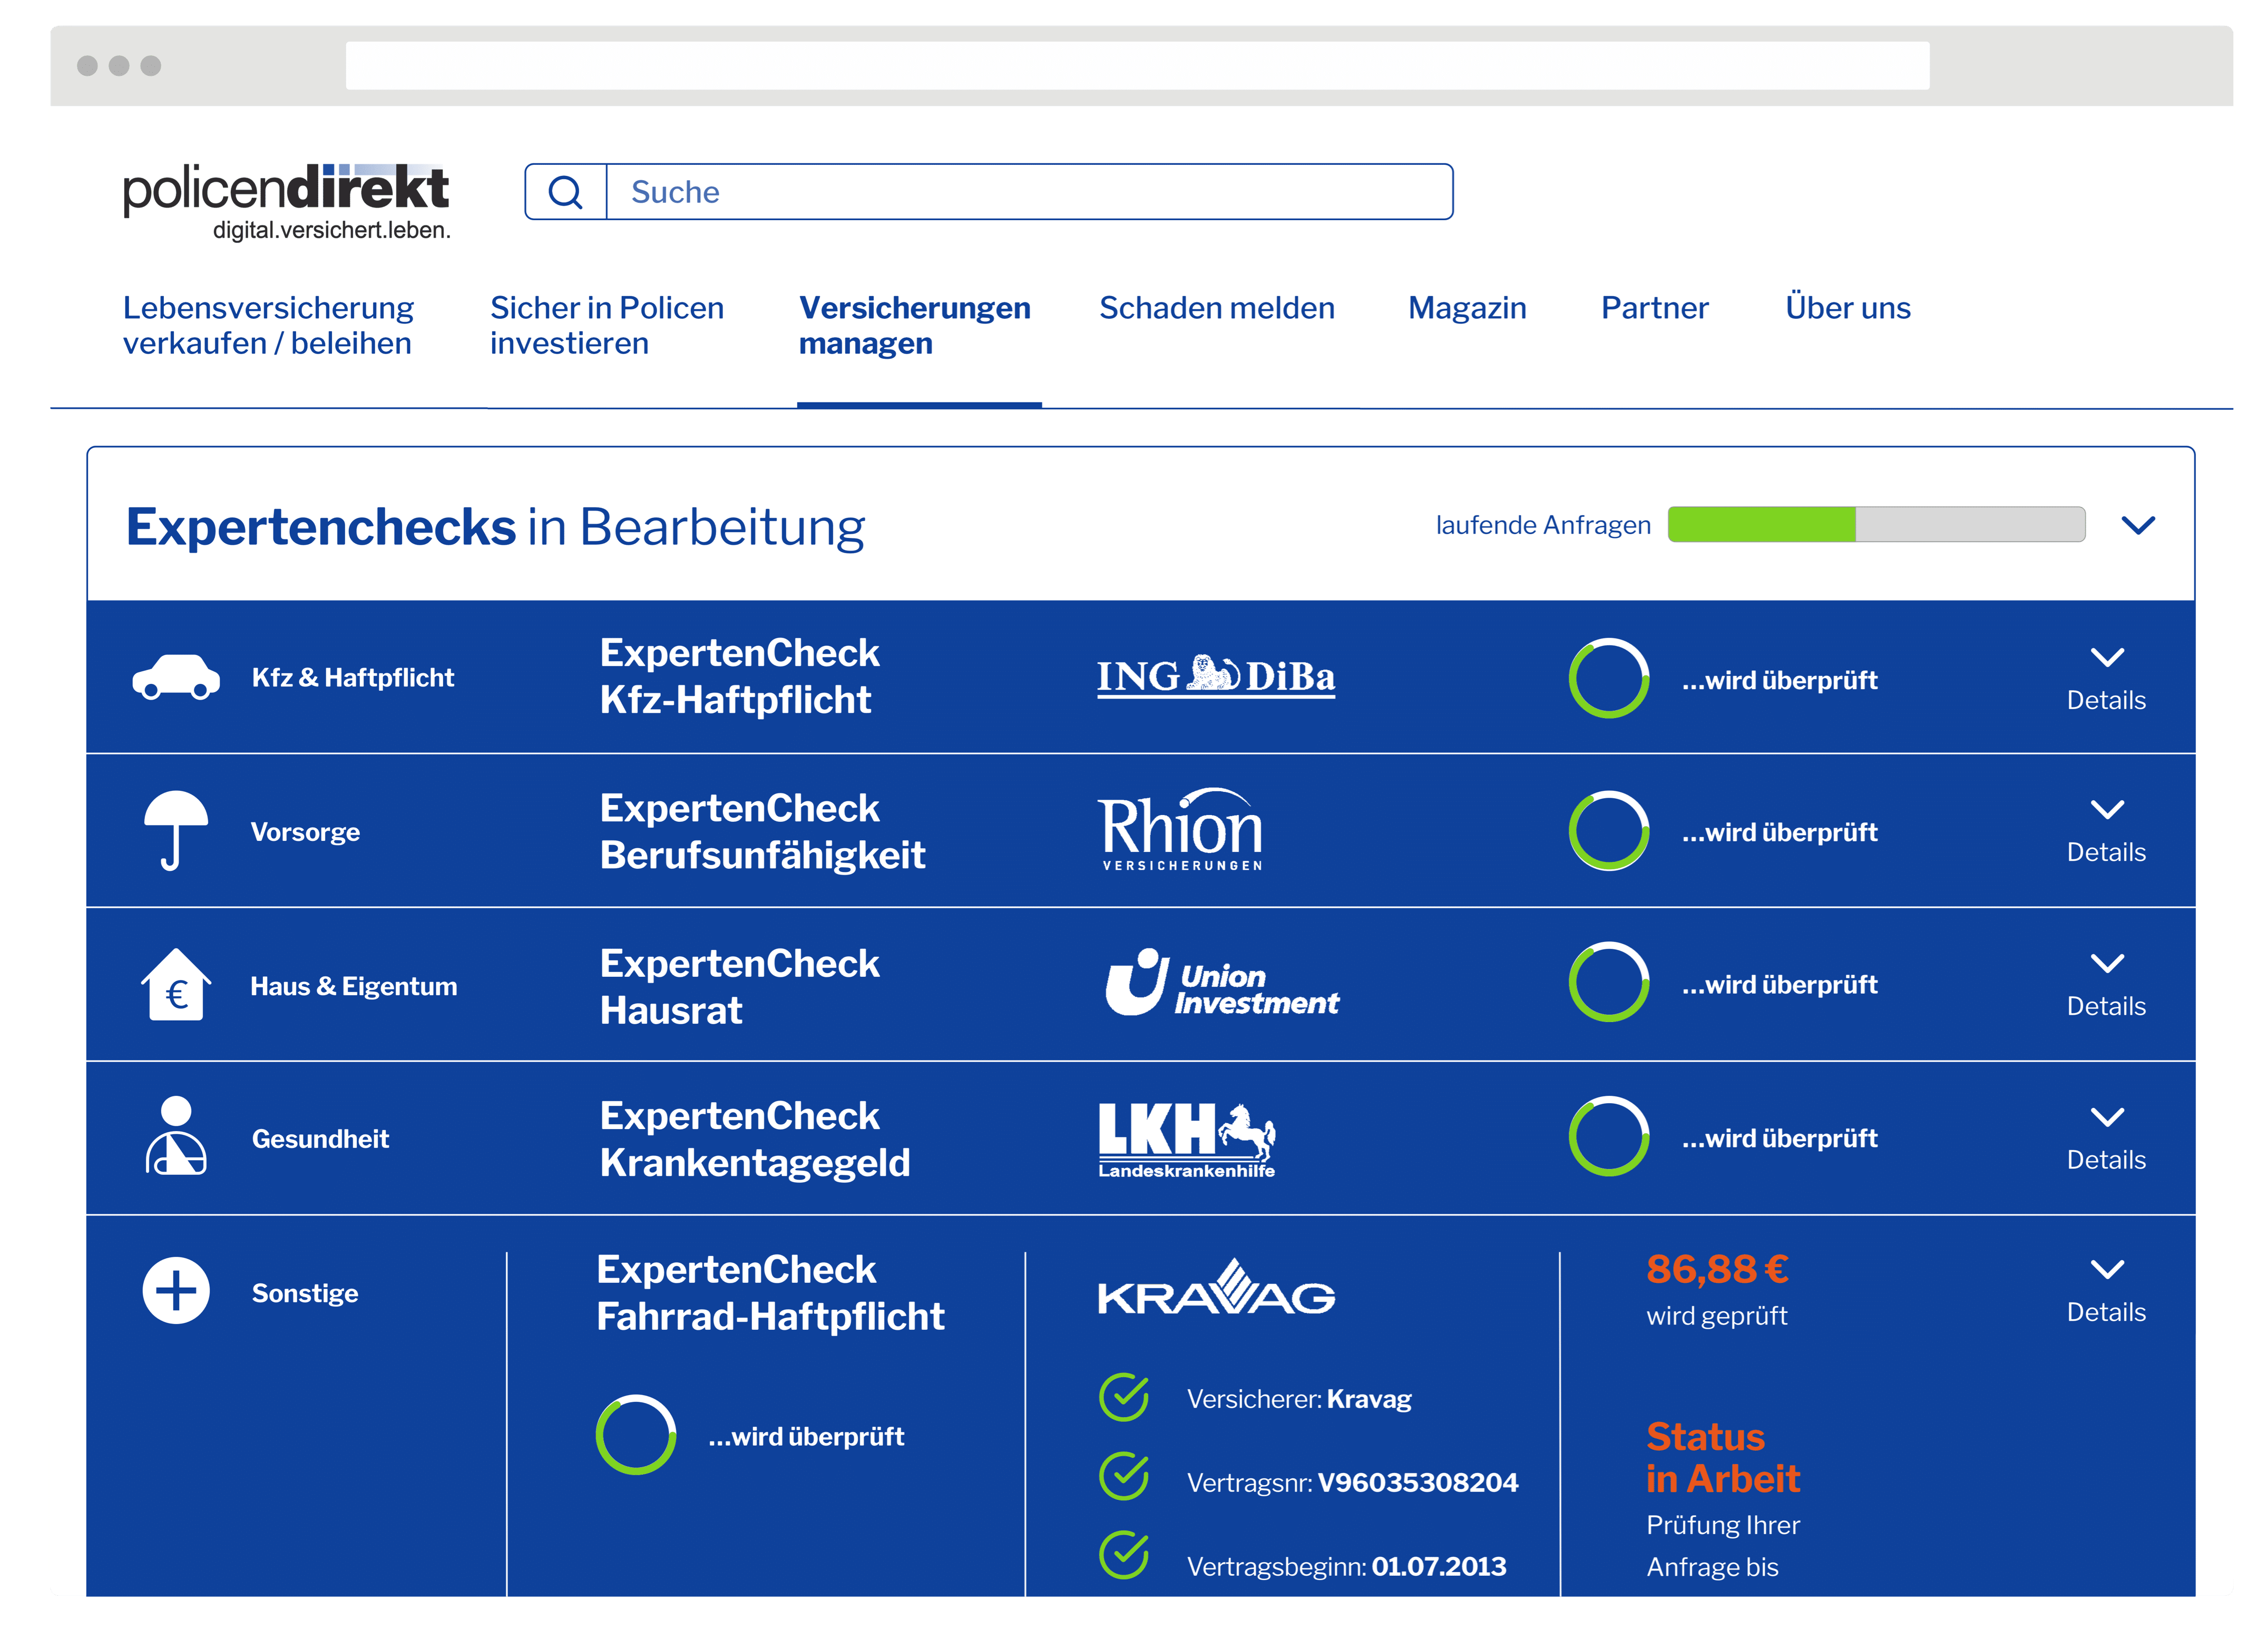Image resolution: width=2268 pixels, height=1629 pixels.
Task: Click the Haus & Eigentum category label
Action: point(353,986)
